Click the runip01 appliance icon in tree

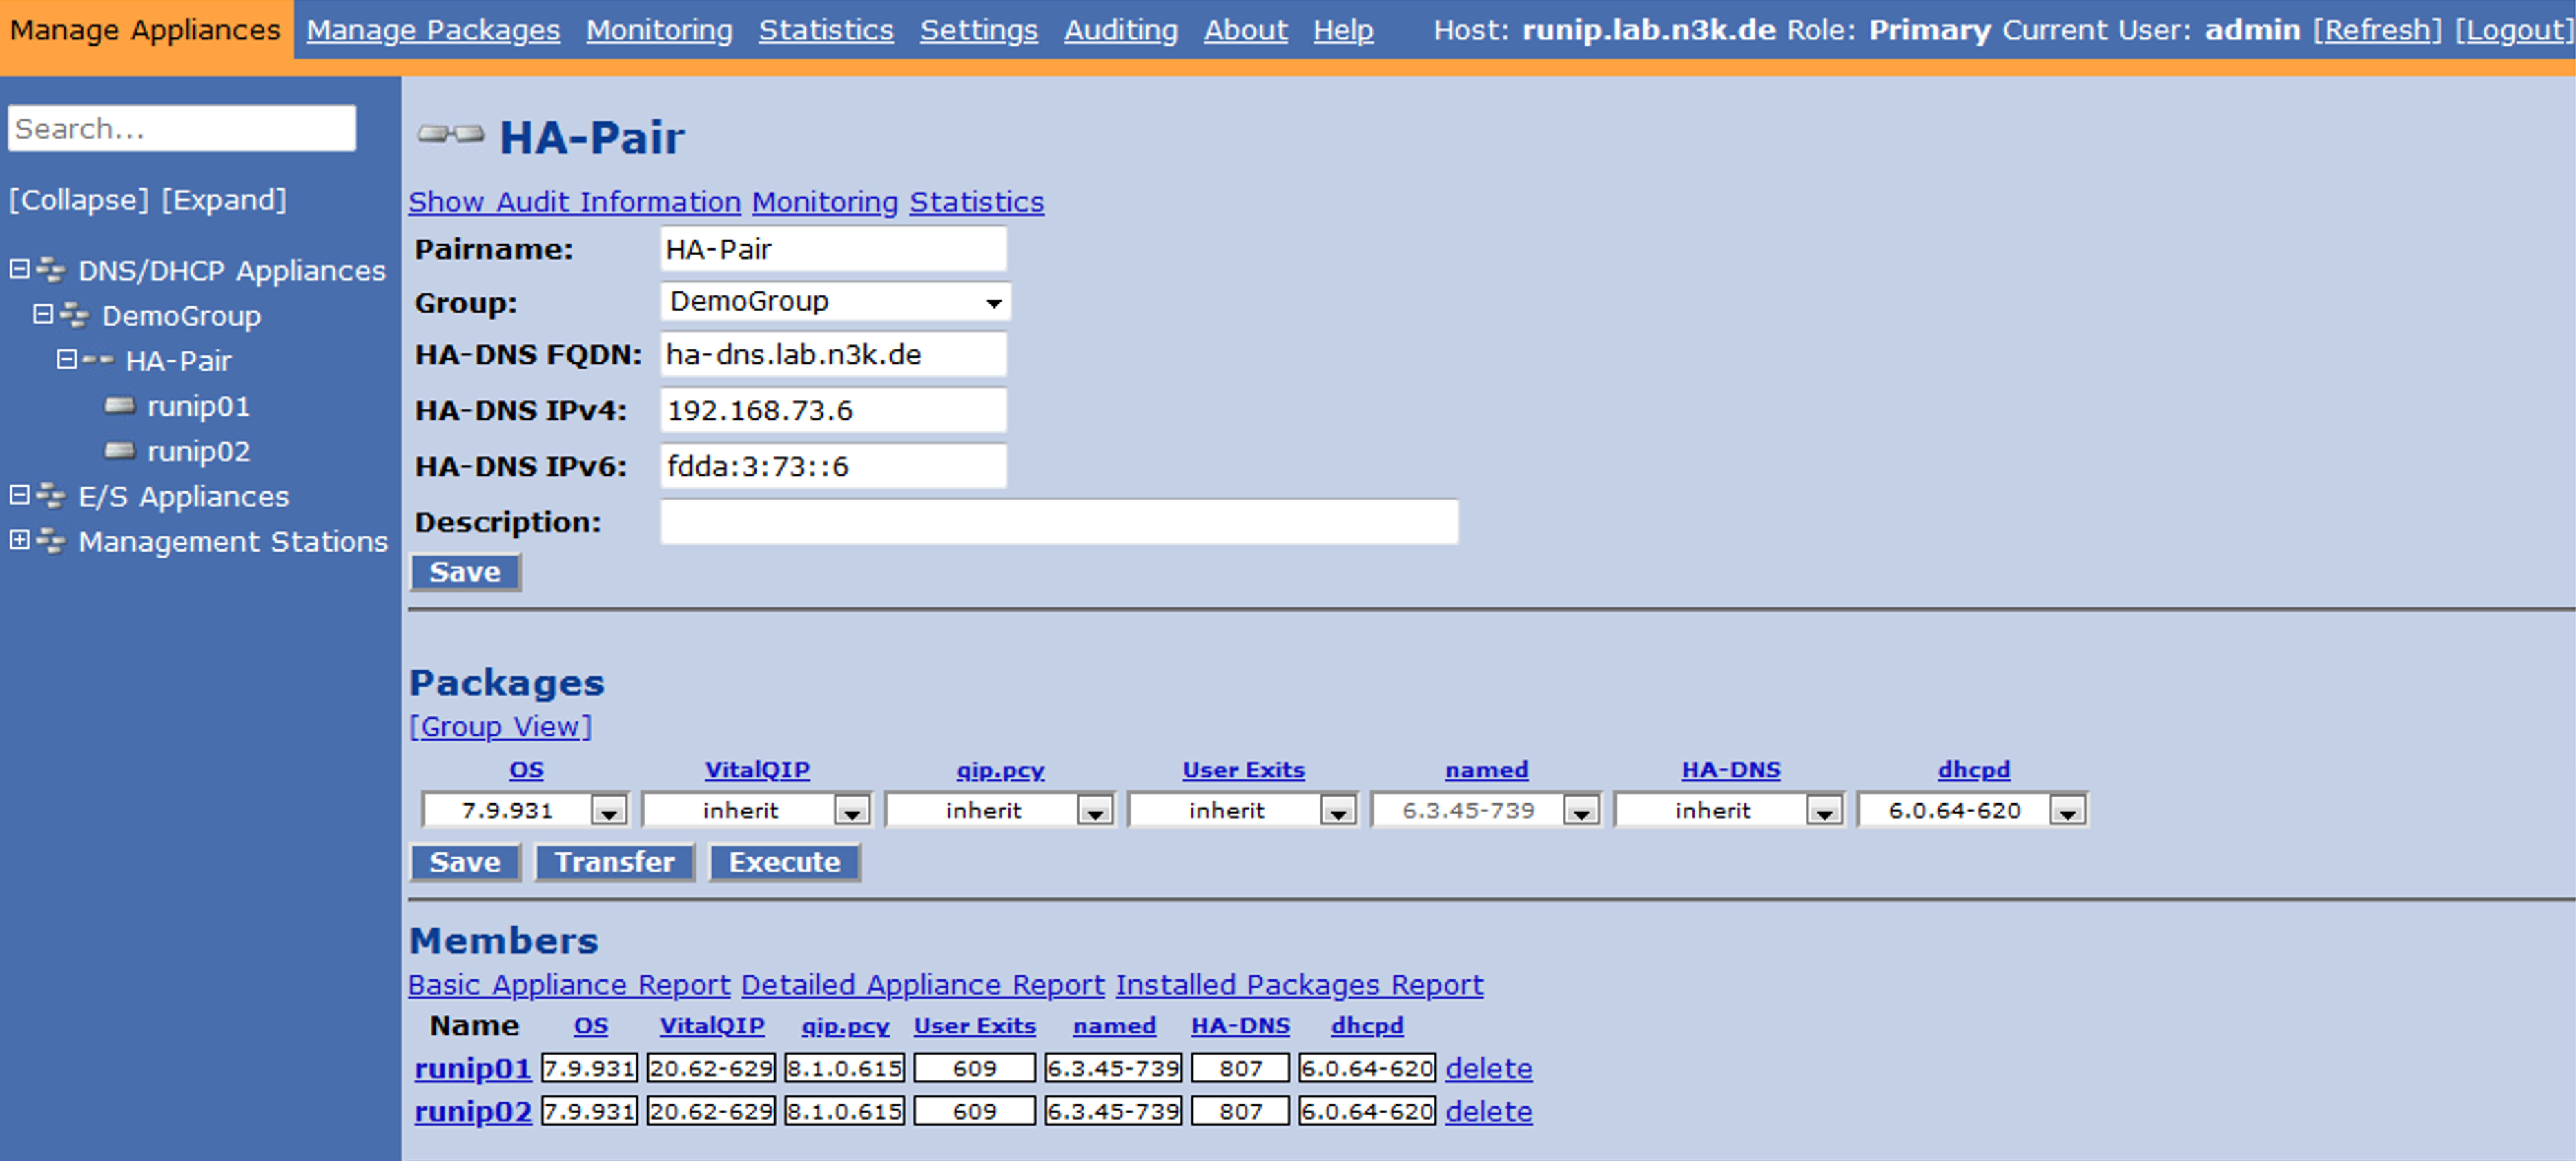(120, 406)
